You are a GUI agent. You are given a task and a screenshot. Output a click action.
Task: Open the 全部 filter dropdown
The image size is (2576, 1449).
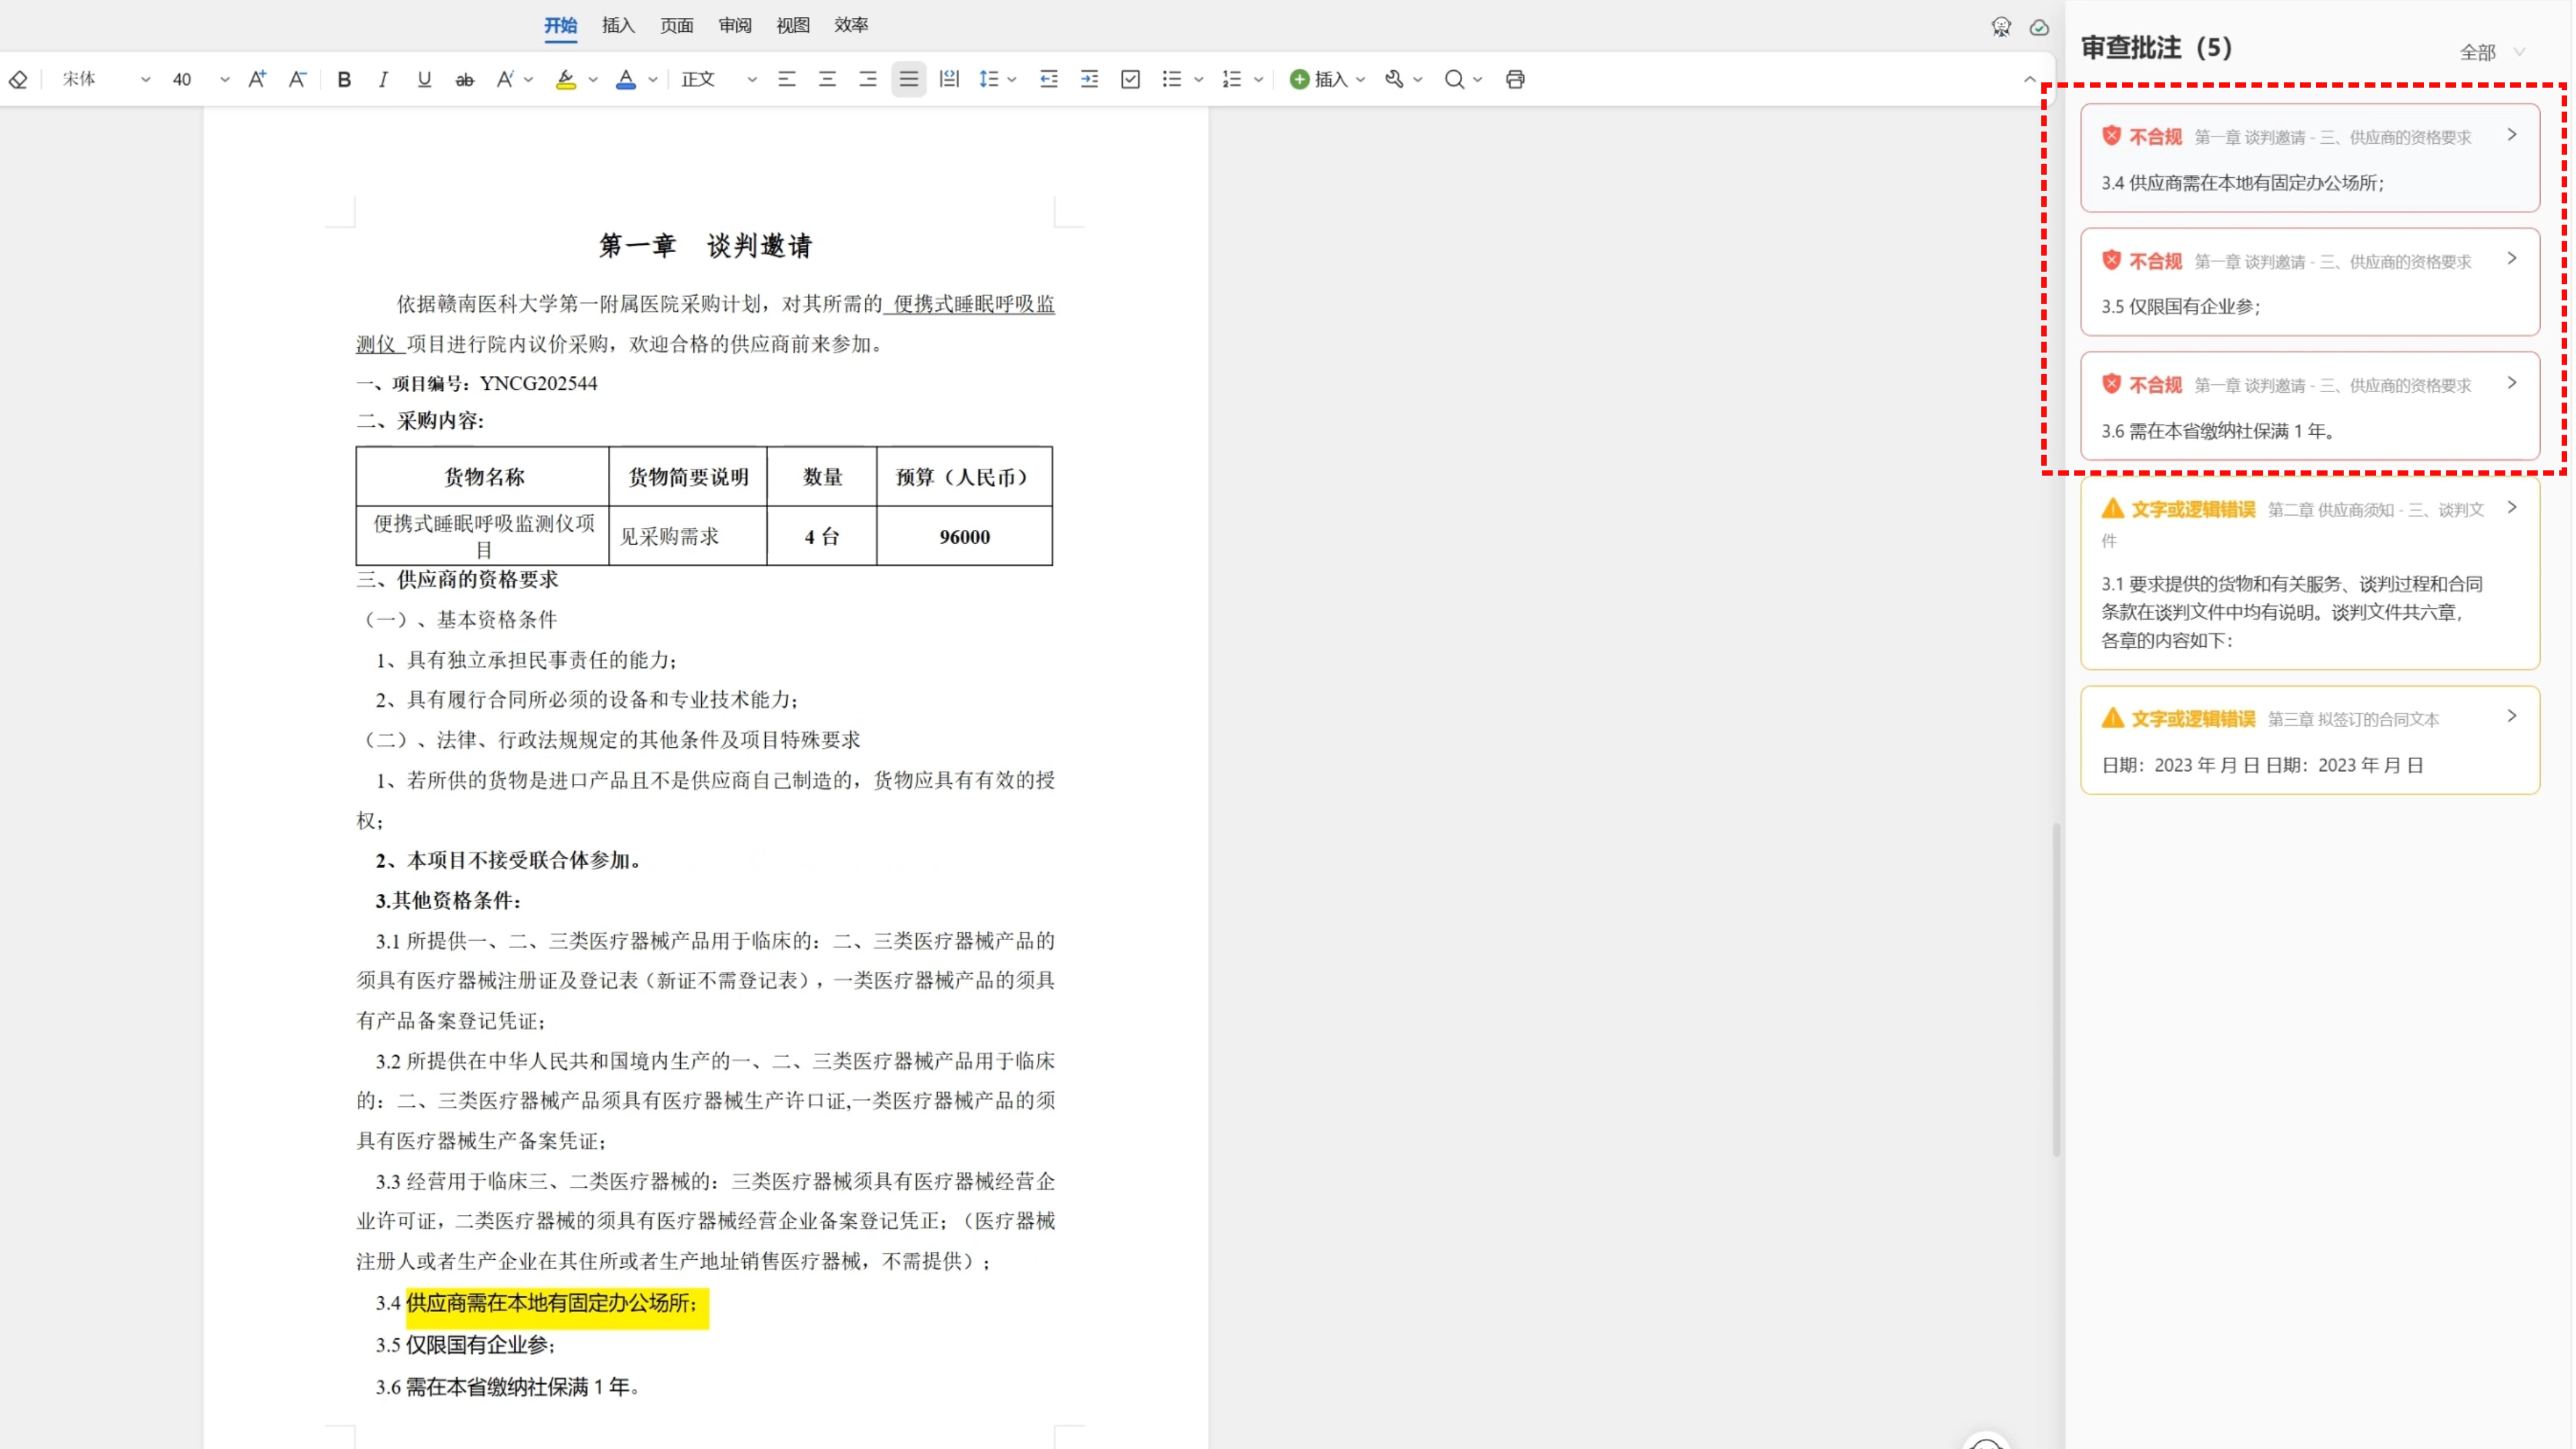pos(2492,52)
